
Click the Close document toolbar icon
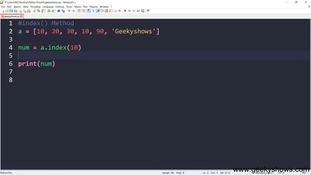20,11
